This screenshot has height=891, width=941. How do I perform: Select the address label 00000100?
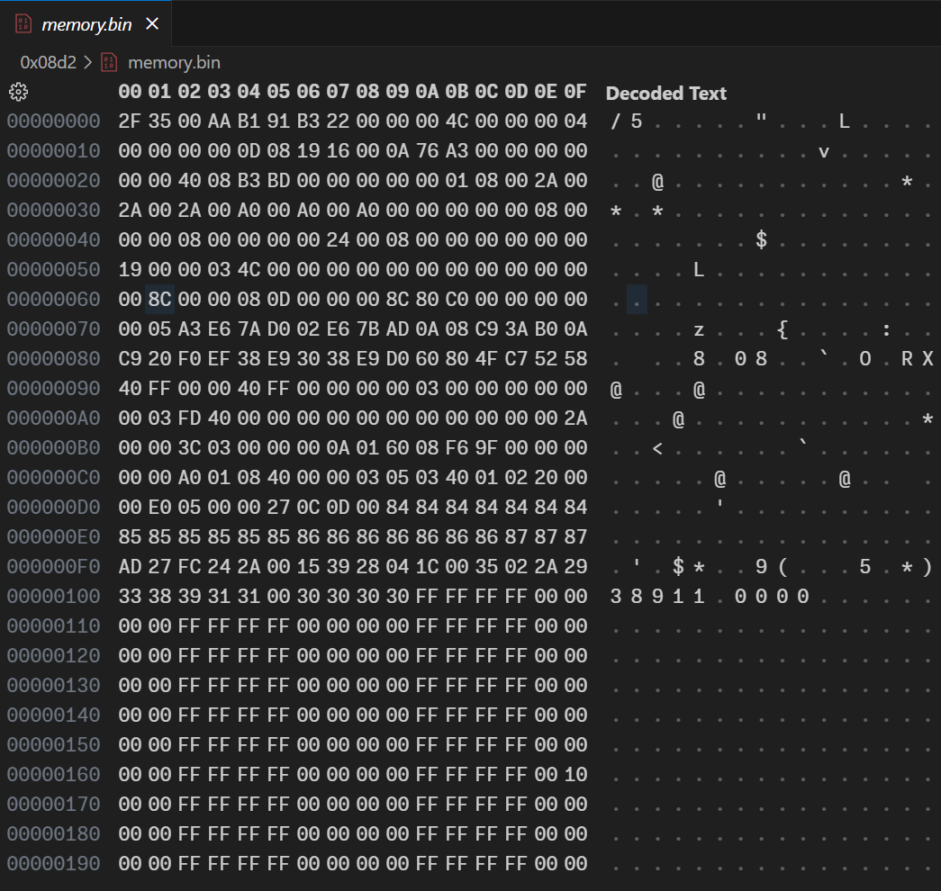tap(53, 596)
